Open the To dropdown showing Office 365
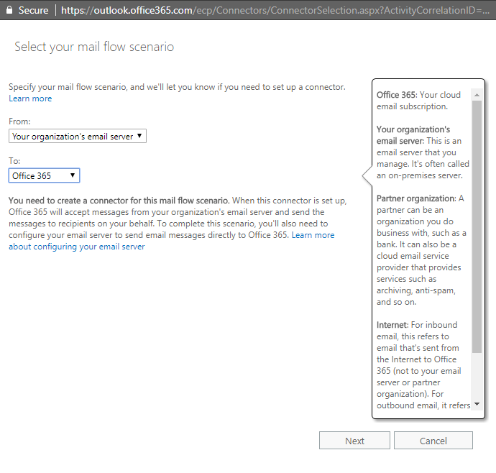The height and width of the screenshot is (473, 496). coord(44,175)
